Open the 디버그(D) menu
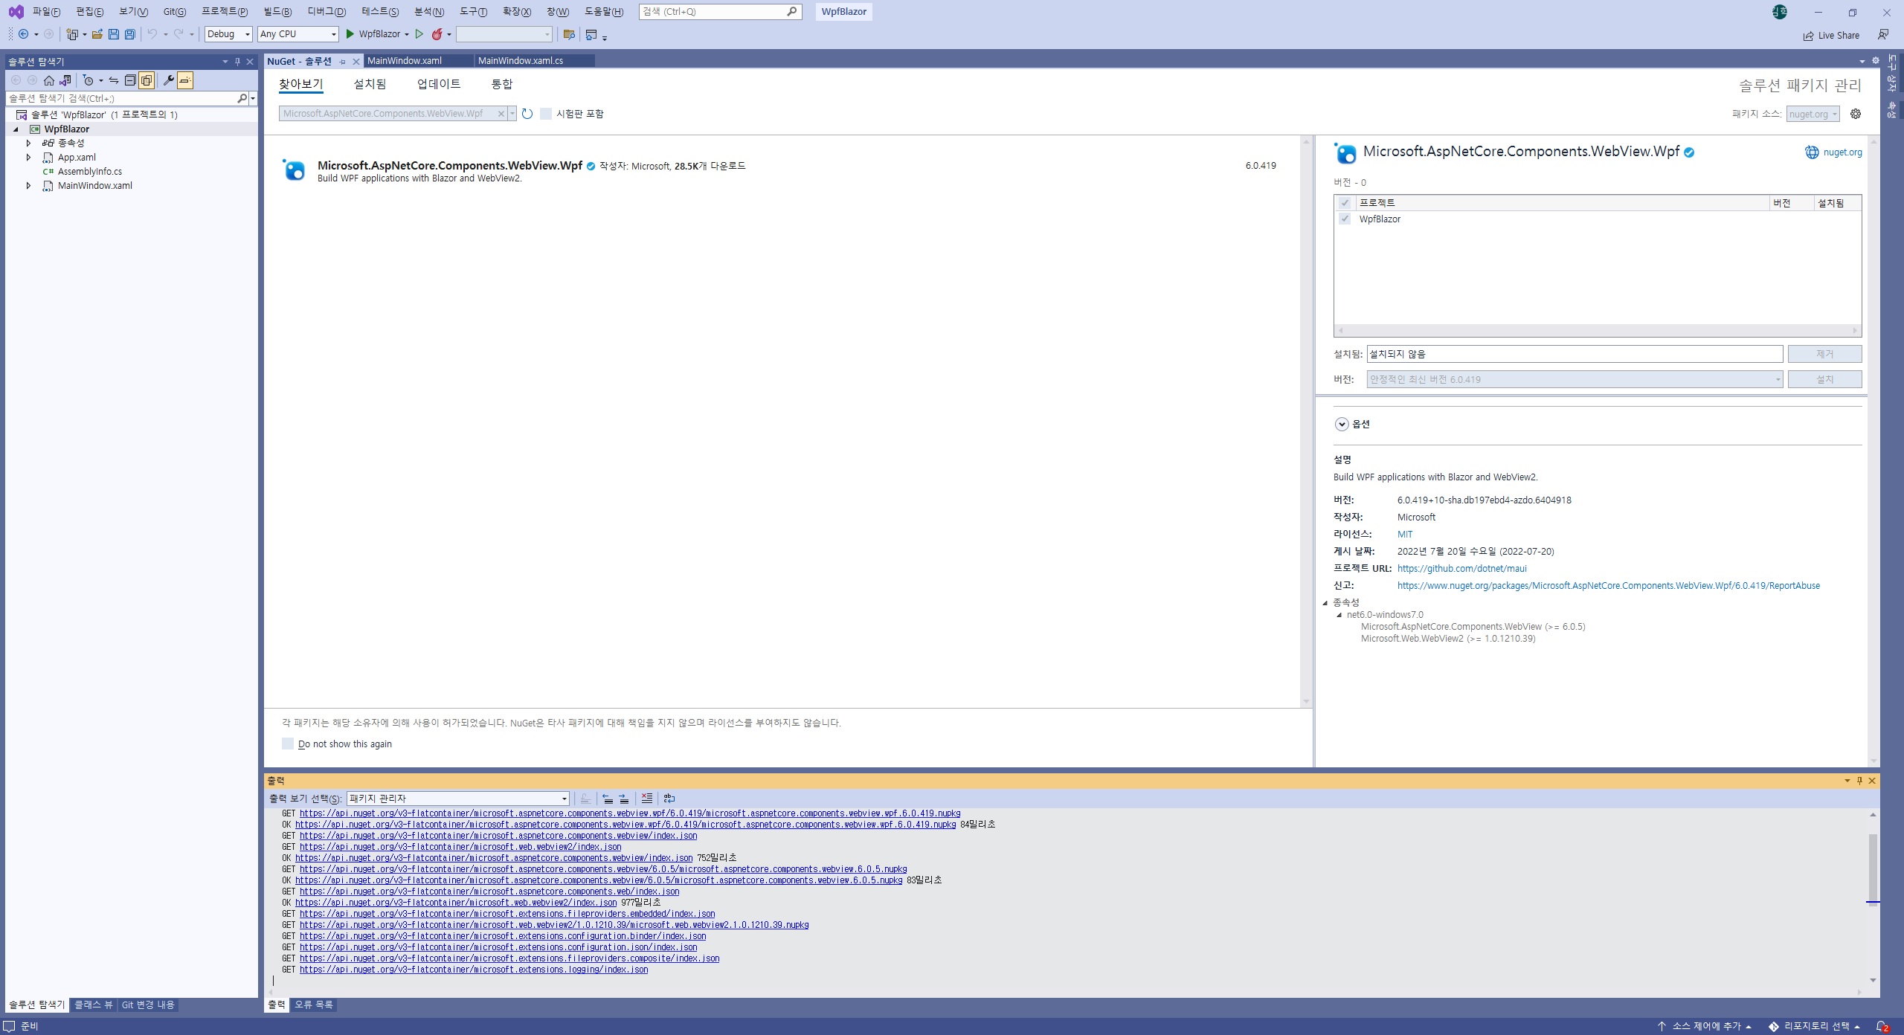The image size is (1904, 1035). tap(327, 12)
